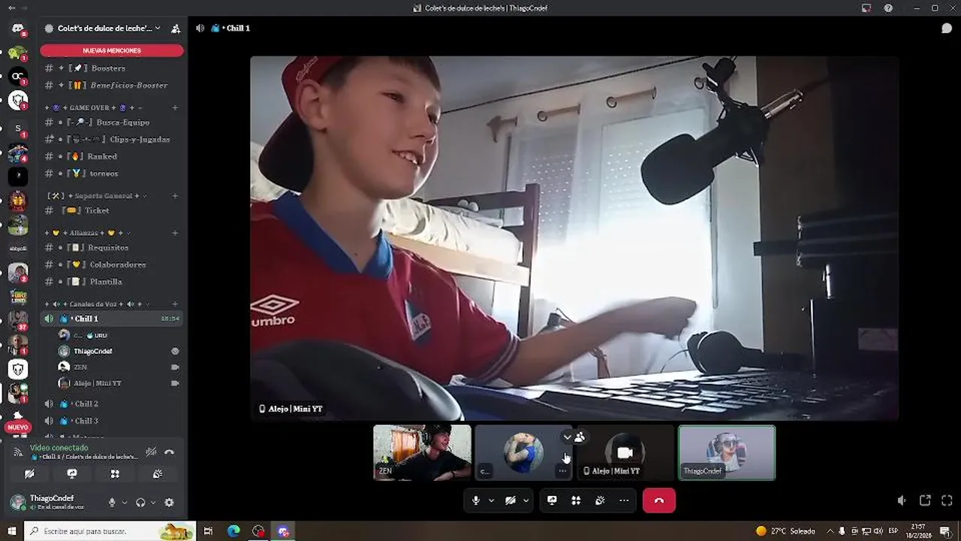Open the Requisitos channel
This screenshot has height=541, width=961.
[112, 248]
